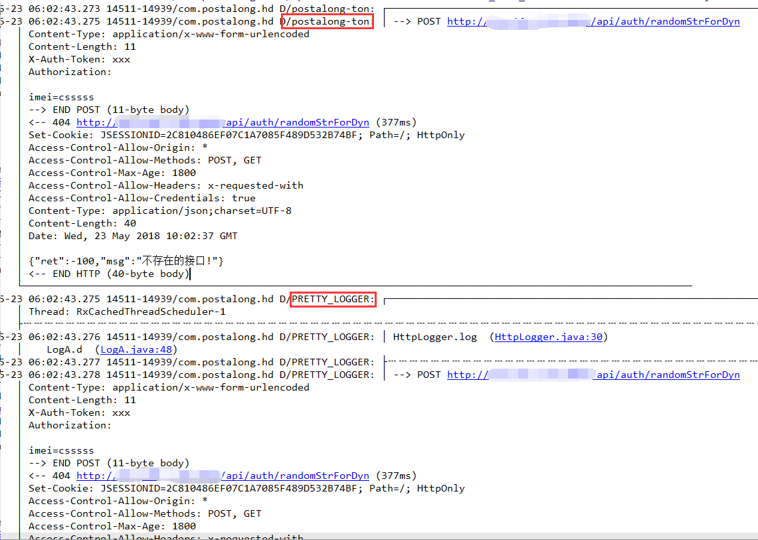The height and width of the screenshot is (540, 758).
Task: Click the JSON response body with ret -100
Action: click(x=126, y=261)
